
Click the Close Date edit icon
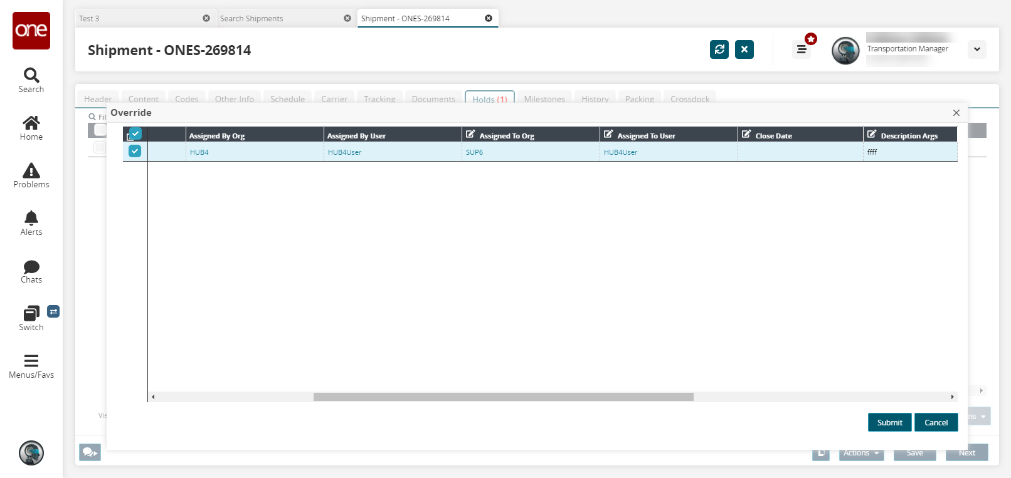(746, 134)
